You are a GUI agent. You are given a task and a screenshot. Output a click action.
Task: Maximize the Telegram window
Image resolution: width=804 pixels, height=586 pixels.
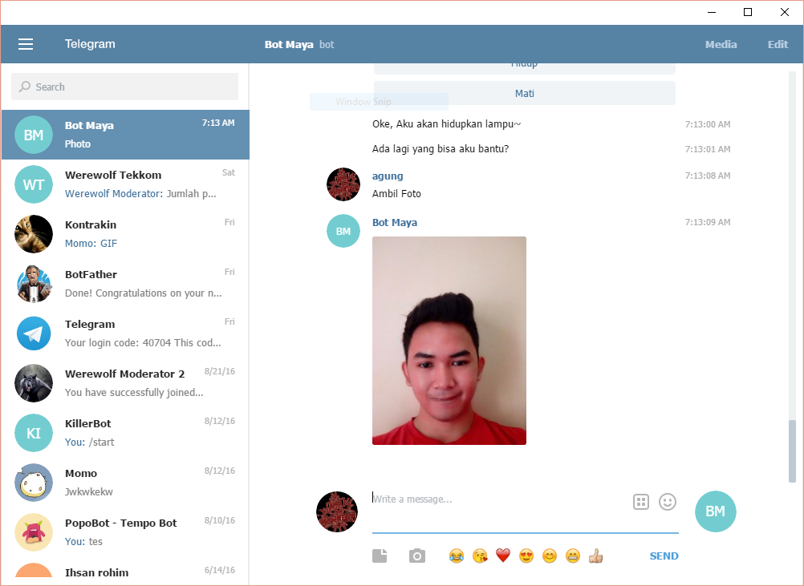pos(748,12)
